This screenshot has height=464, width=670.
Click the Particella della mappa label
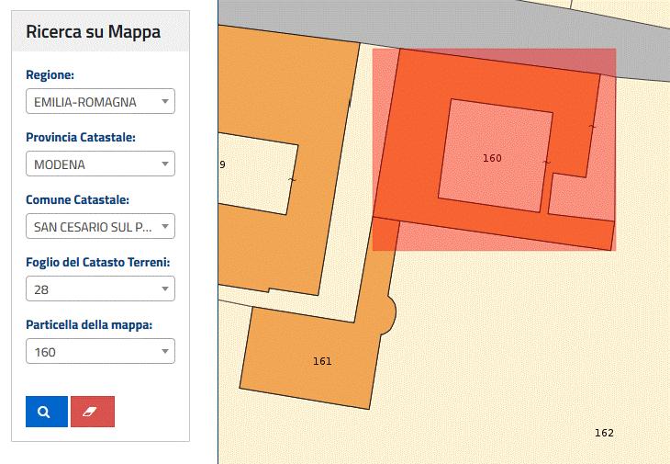tap(89, 325)
